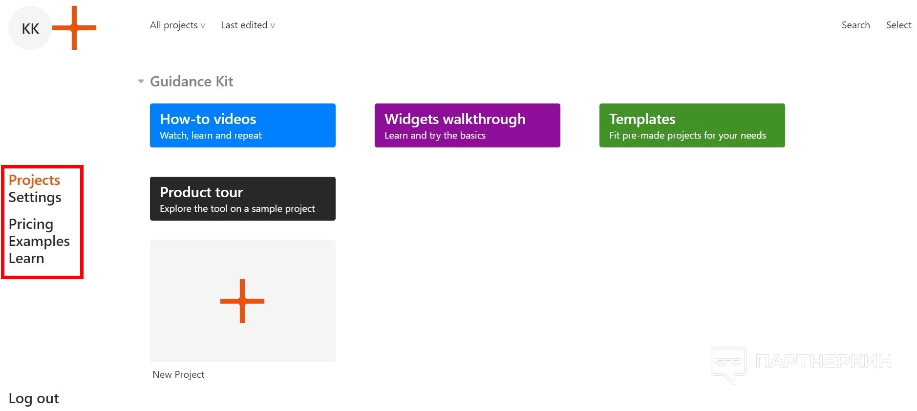Click the orange plus logo icon

point(74,28)
